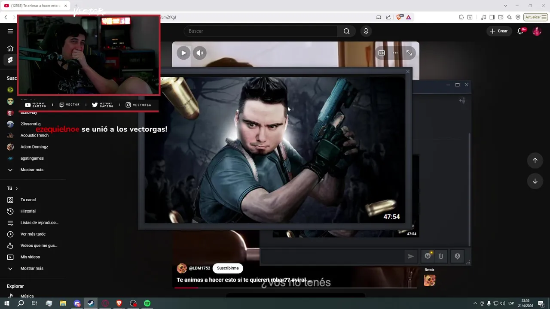Show hidden system tray icons
The width and height of the screenshot is (550, 309).
pyautogui.click(x=475, y=303)
